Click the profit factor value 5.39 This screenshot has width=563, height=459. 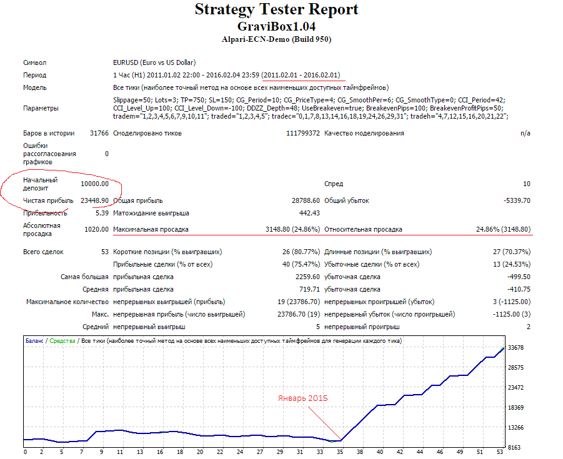pos(102,213)
